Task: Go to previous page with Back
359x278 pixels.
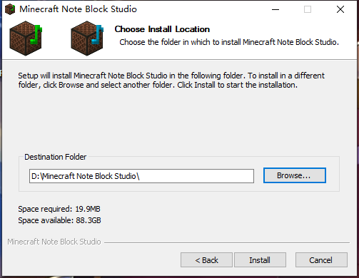Action: coord(206,260)
